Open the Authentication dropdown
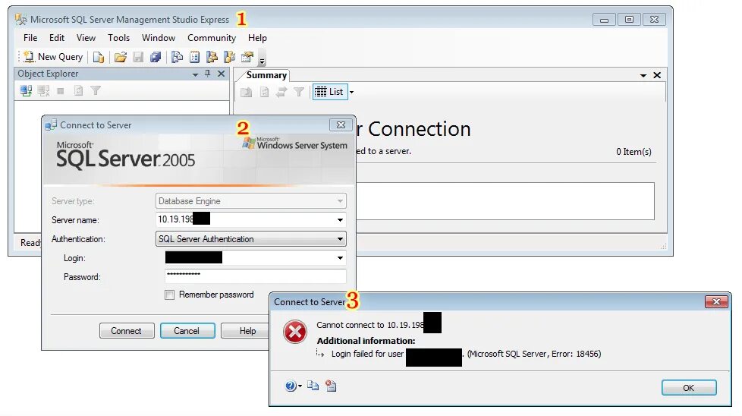The height and width of the screenshot is (416, 742). (x=251, y=239)
